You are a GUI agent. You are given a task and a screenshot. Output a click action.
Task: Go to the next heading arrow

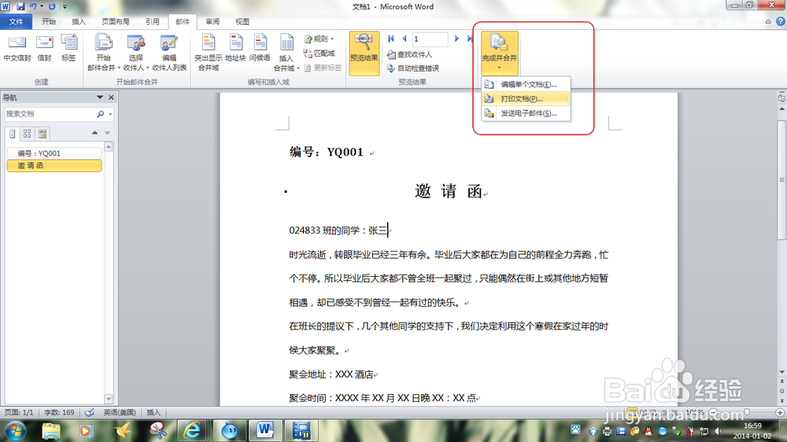tap(107, 133)
